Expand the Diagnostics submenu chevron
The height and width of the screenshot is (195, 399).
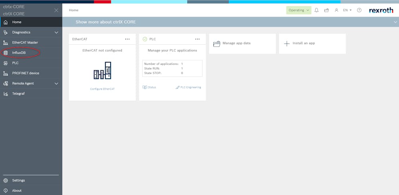(x=56, y=33)
